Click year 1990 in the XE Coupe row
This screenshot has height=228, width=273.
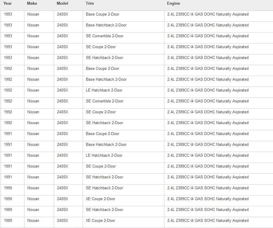pos(8,199)
